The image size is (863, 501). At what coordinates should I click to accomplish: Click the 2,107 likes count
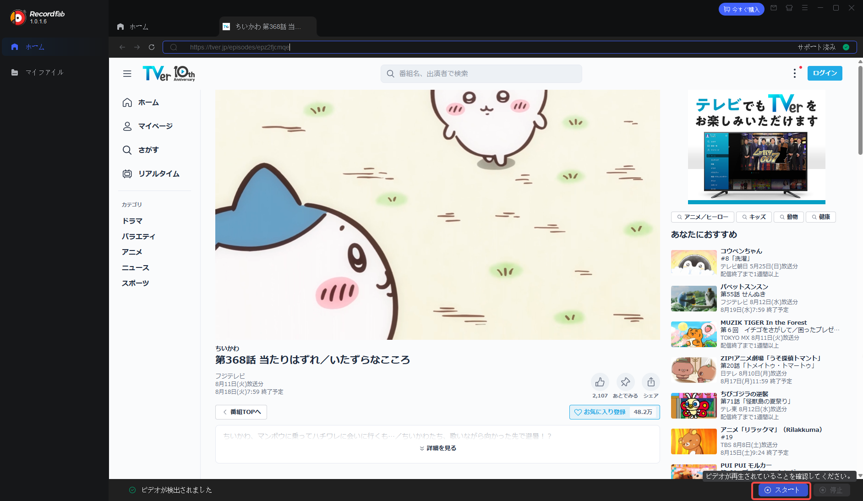600,396
